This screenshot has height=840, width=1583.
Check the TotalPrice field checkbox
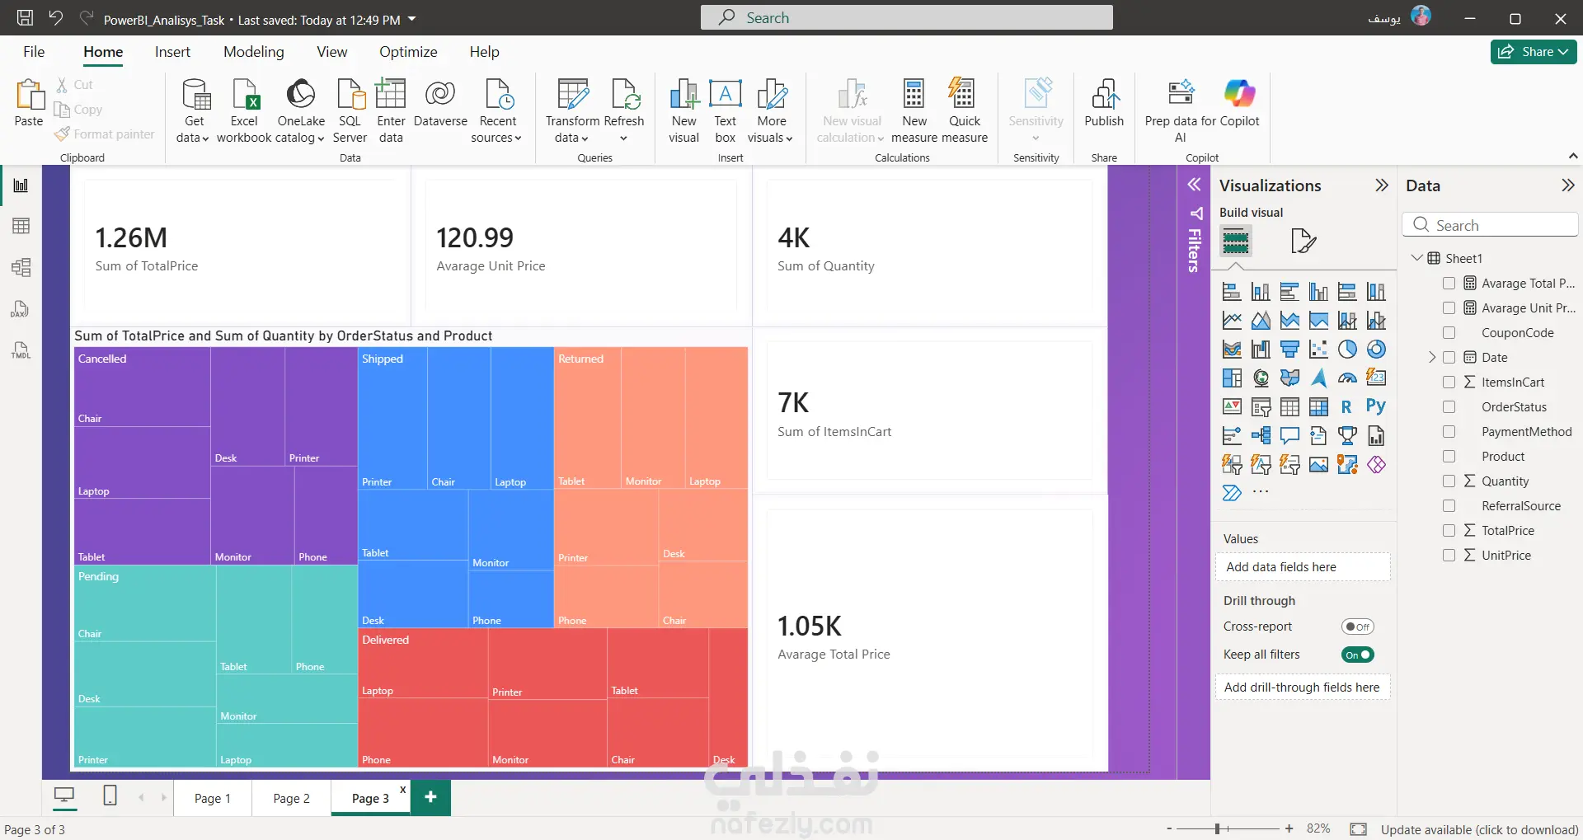(1449, 531)
